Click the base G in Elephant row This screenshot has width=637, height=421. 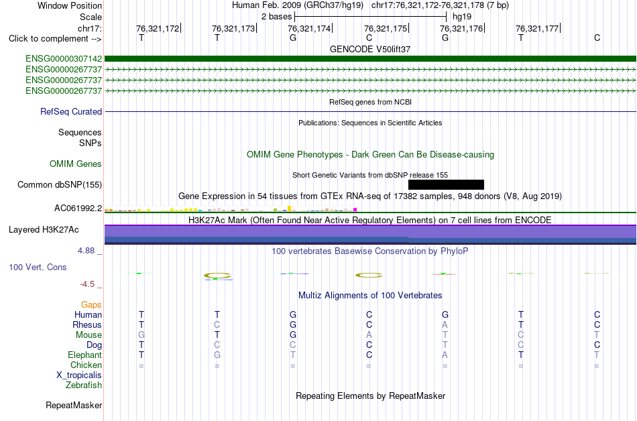pyautogui.click(x=217, y=355)
